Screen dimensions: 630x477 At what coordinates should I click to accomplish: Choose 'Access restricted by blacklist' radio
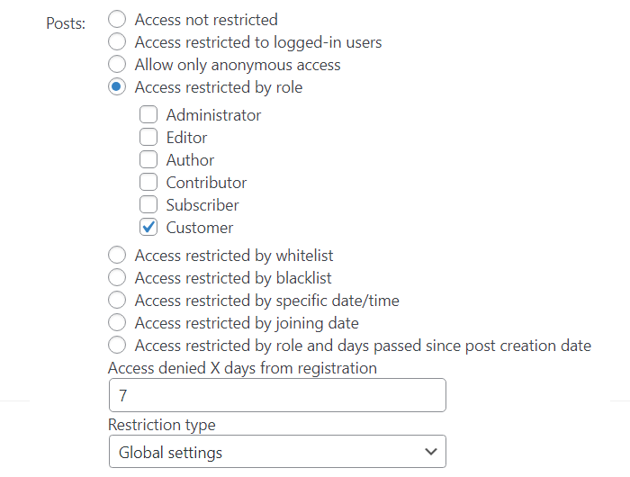[x=117, y=278]
